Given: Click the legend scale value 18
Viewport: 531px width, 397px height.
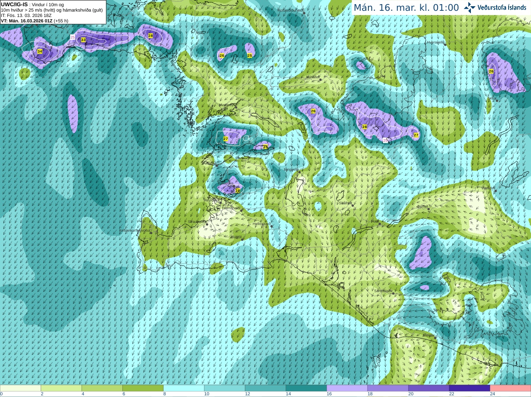Looking at the screenshot, I should click(370, 394).
